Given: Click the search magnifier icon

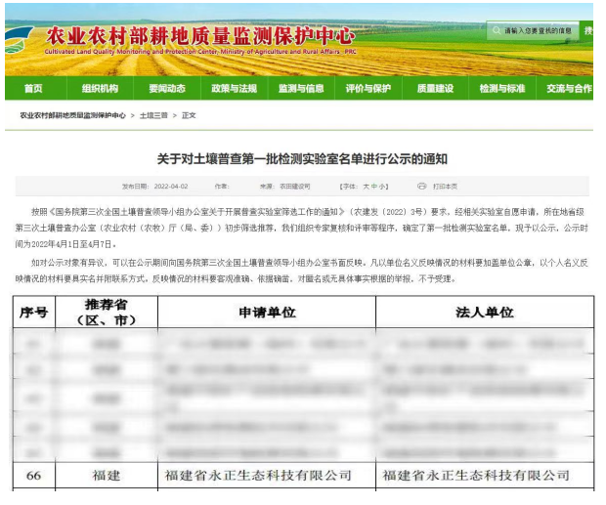Looking at the screenshot, I should point(497,30).
